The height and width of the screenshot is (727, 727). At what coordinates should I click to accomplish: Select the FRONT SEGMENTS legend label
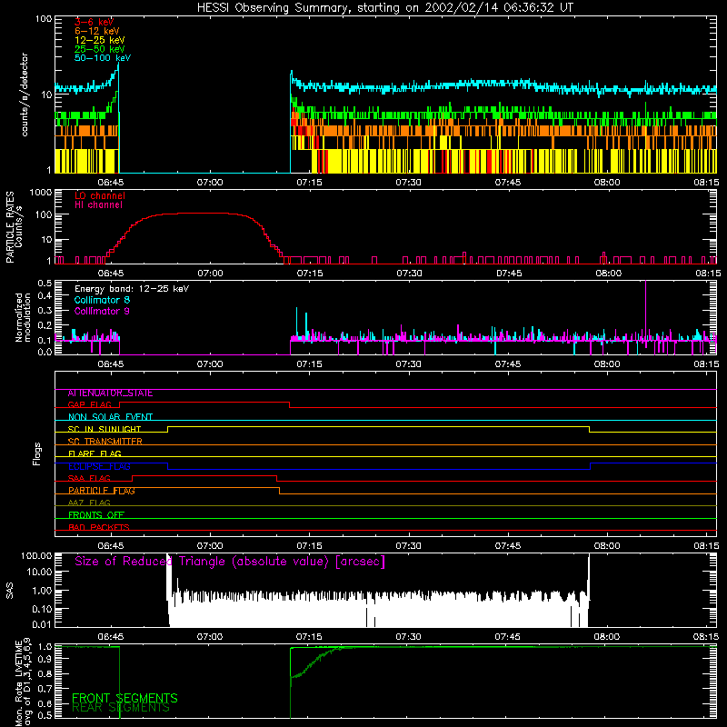tap(124, 698)
